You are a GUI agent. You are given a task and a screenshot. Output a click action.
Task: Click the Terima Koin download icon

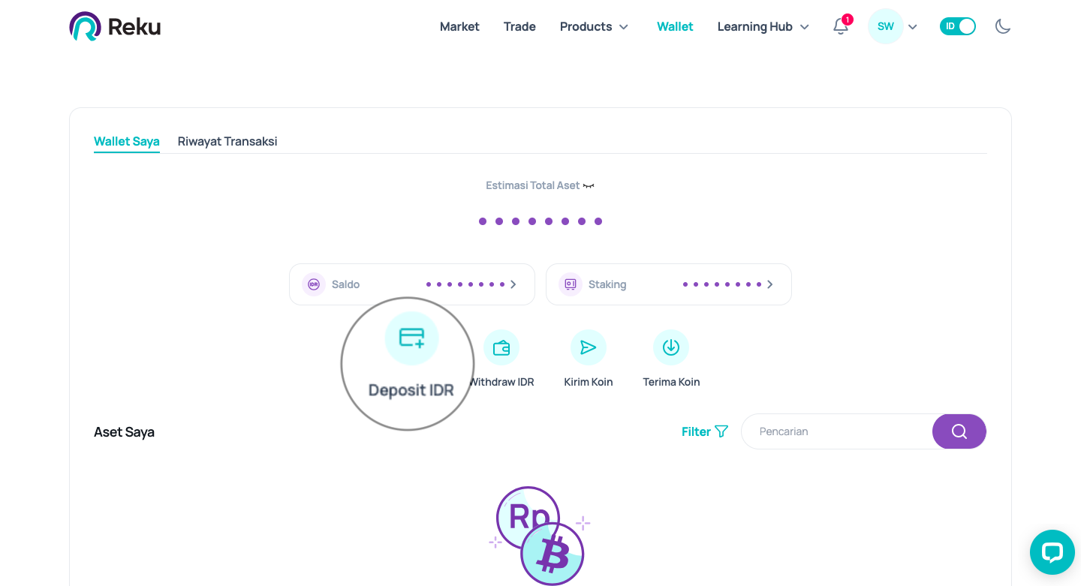pos(671,347)
